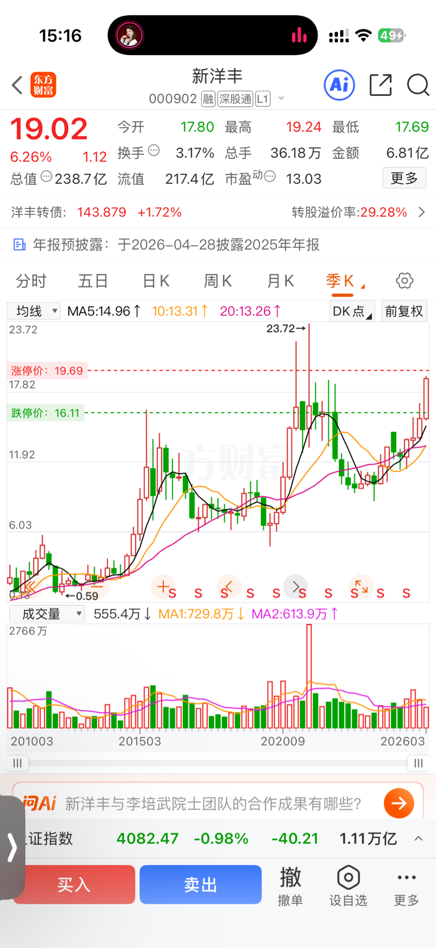Viewport: 436px width, 948px height.
Task: Switch to the 分时 tab
Action: 31,281
